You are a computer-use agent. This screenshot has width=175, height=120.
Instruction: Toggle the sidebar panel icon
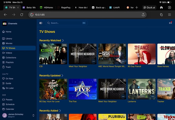[x=41, y=23]
